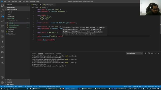Open the Docker view in activity bar
Screen dimensions: 161x90
[x=2, y=57]
